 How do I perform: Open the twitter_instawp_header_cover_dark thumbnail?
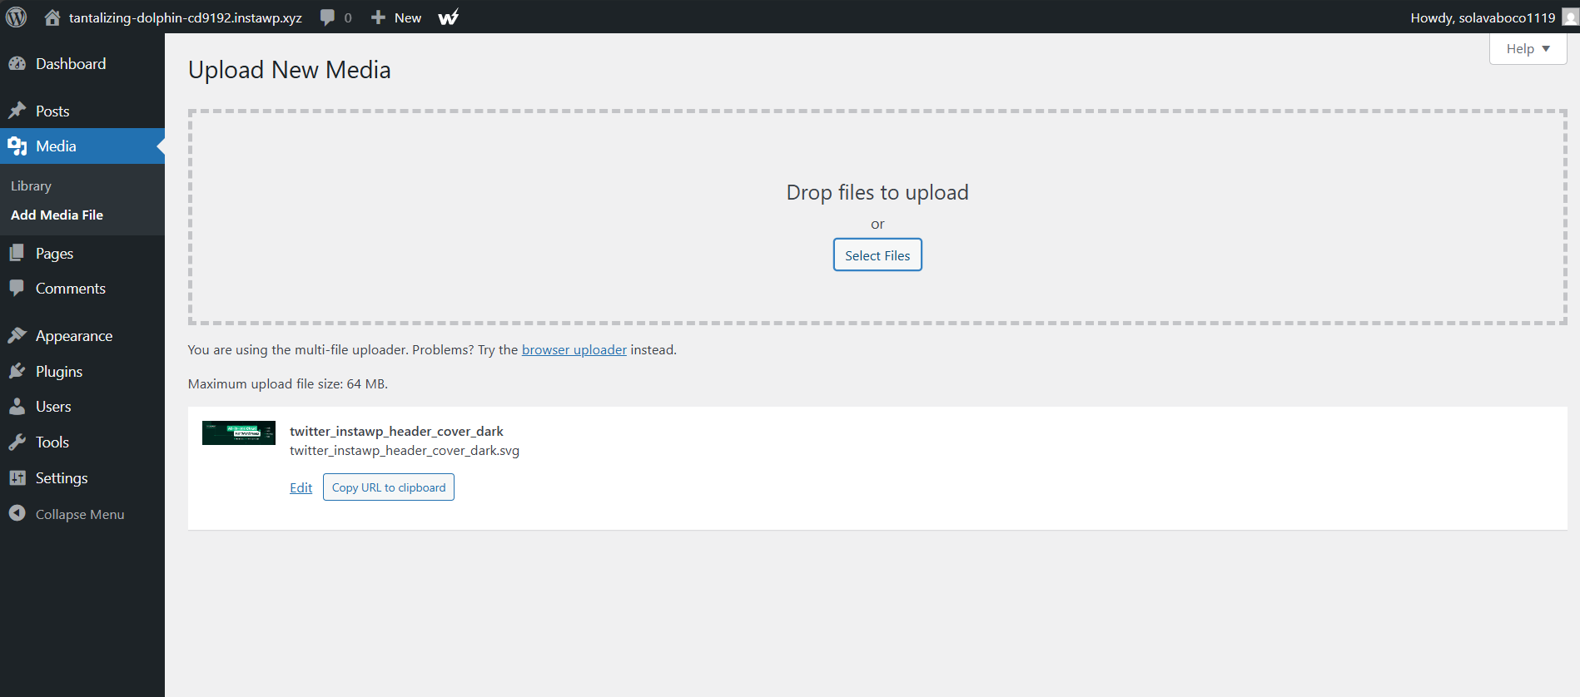tap(239, 433)
